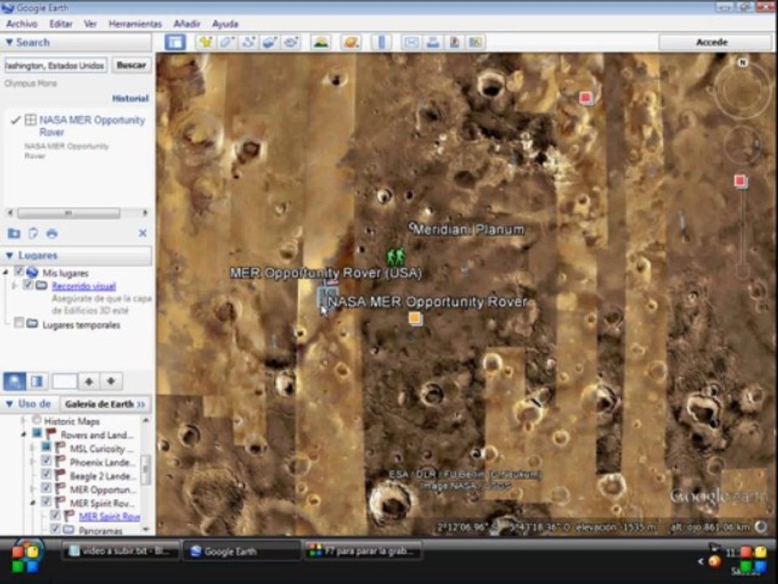Open the Ayuda menu

tap(225, 24)
